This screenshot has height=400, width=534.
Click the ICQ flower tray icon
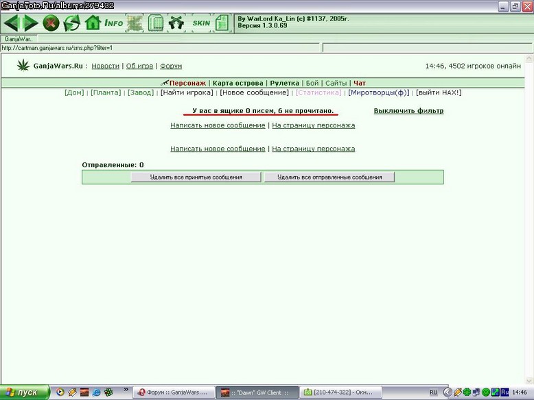coord(467,392)
